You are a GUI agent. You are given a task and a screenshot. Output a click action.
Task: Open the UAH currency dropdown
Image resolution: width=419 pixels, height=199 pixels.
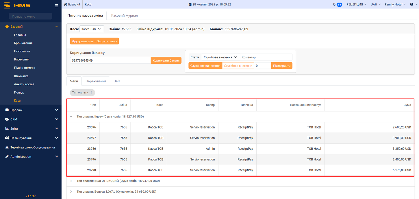(x=375, y=4)
